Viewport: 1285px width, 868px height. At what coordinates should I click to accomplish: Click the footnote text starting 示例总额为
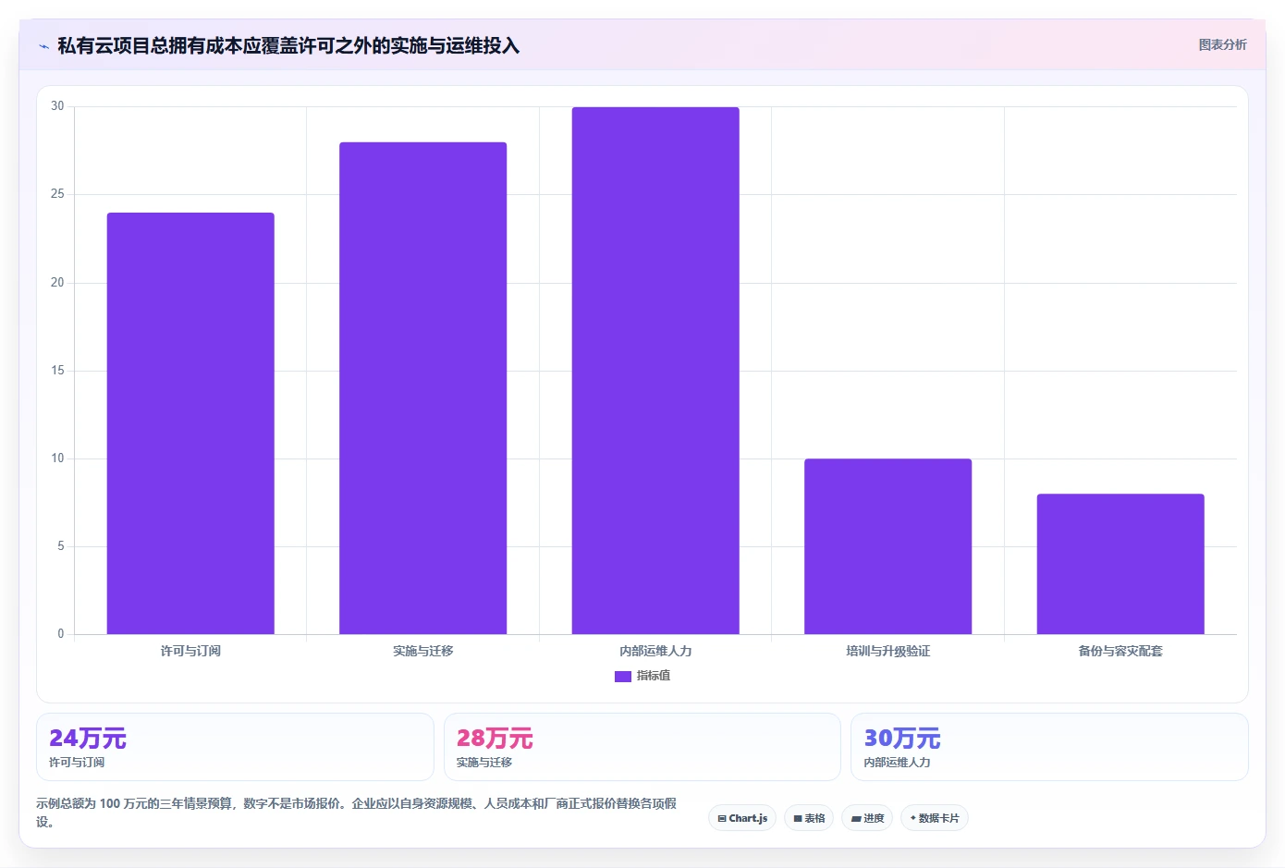pos(357,813)
